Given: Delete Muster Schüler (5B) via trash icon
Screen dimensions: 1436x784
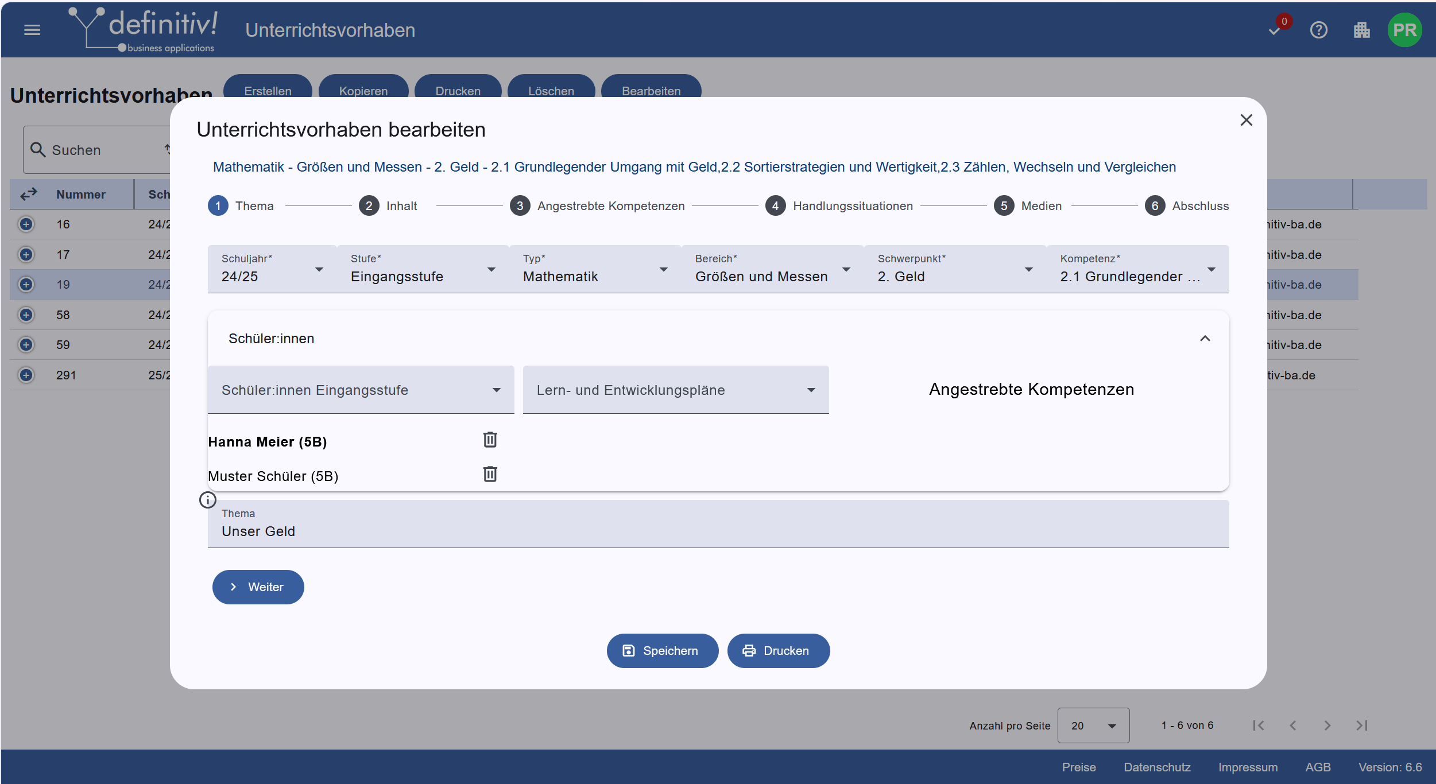Looking at the screenshot, I should [x=490, y=474].
